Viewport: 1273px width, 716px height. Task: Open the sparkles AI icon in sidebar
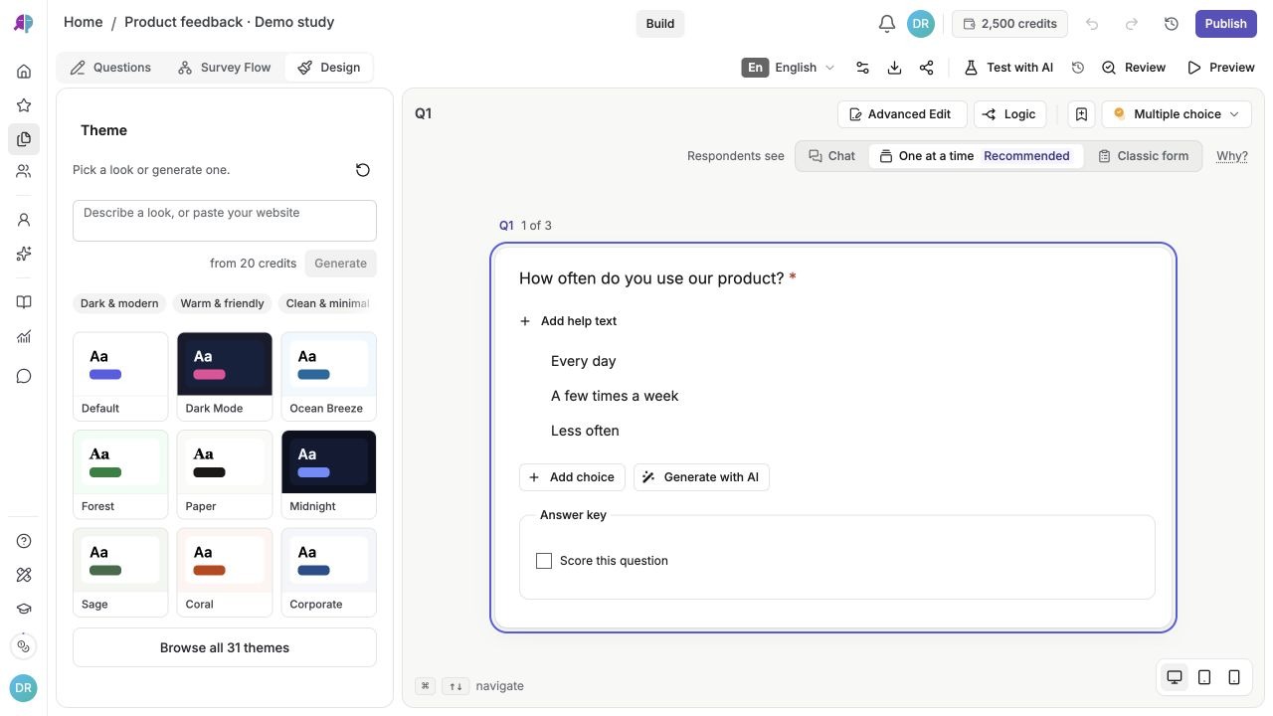pos(24,254)
